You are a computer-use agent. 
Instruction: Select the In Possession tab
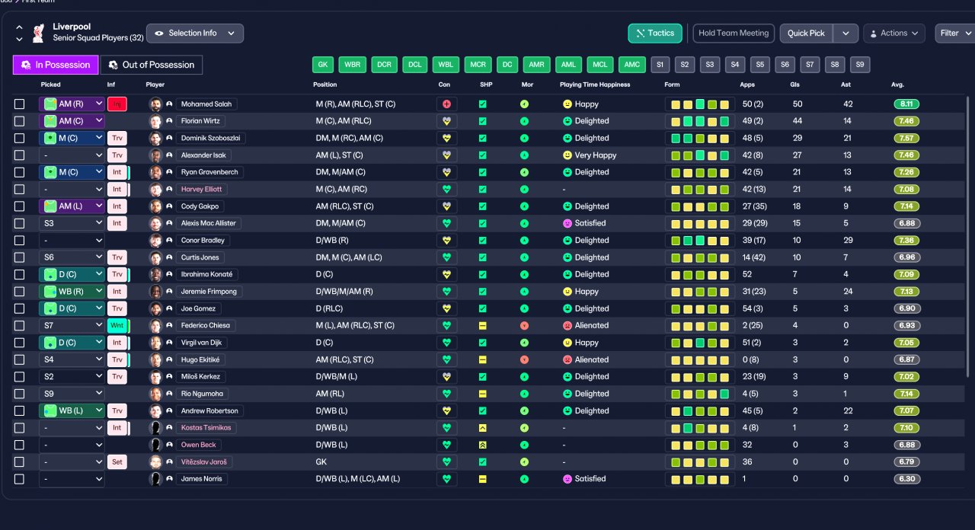56,65
